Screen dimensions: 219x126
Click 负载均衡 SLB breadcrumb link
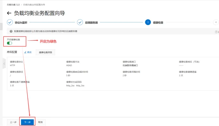coord(13,5)
